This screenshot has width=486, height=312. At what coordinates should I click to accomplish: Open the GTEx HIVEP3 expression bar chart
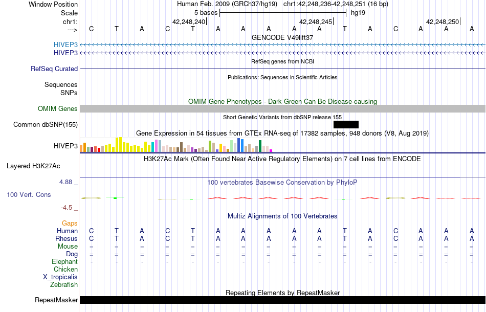click(176, 145)
